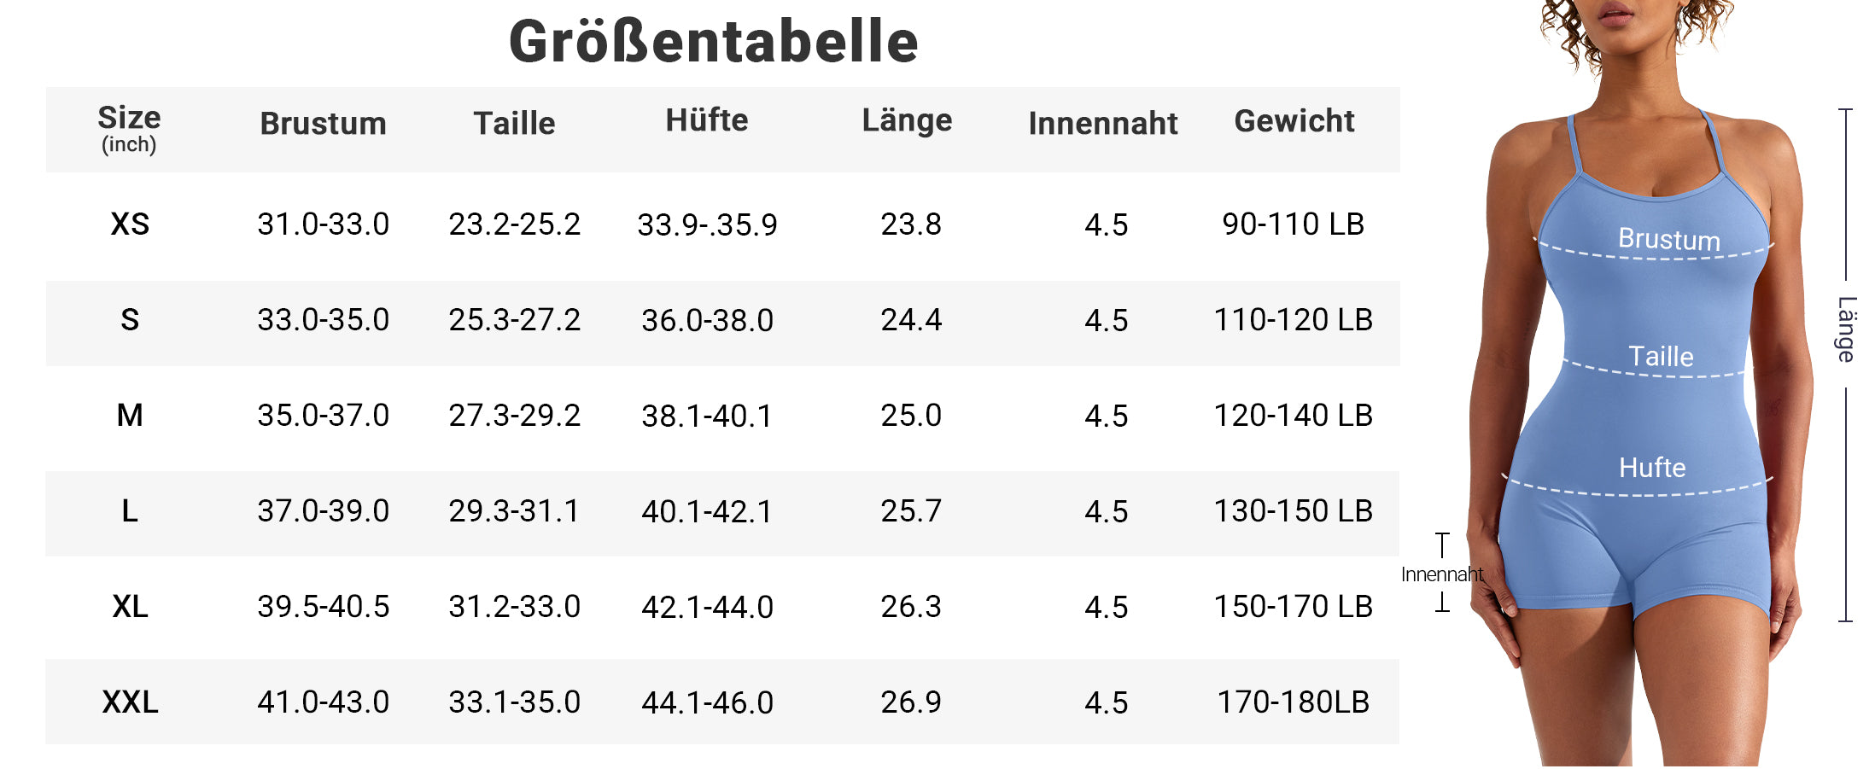This screenshot has height=769, width=1875.
Task: Click the Hufte label on model
Action: click(1652, 468)
